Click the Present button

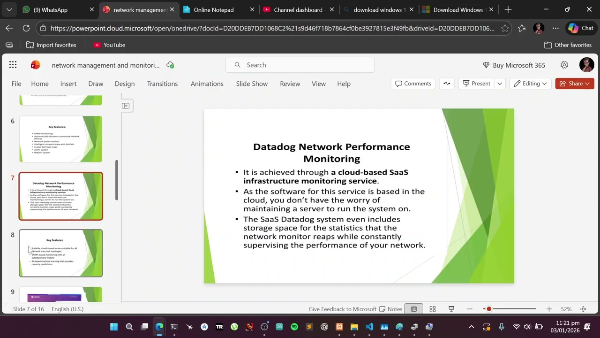tap(476, 84)
